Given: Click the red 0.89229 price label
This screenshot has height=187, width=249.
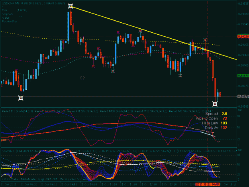Looking at the screenshot, I should pyautogui.click(x=243, y=37).
